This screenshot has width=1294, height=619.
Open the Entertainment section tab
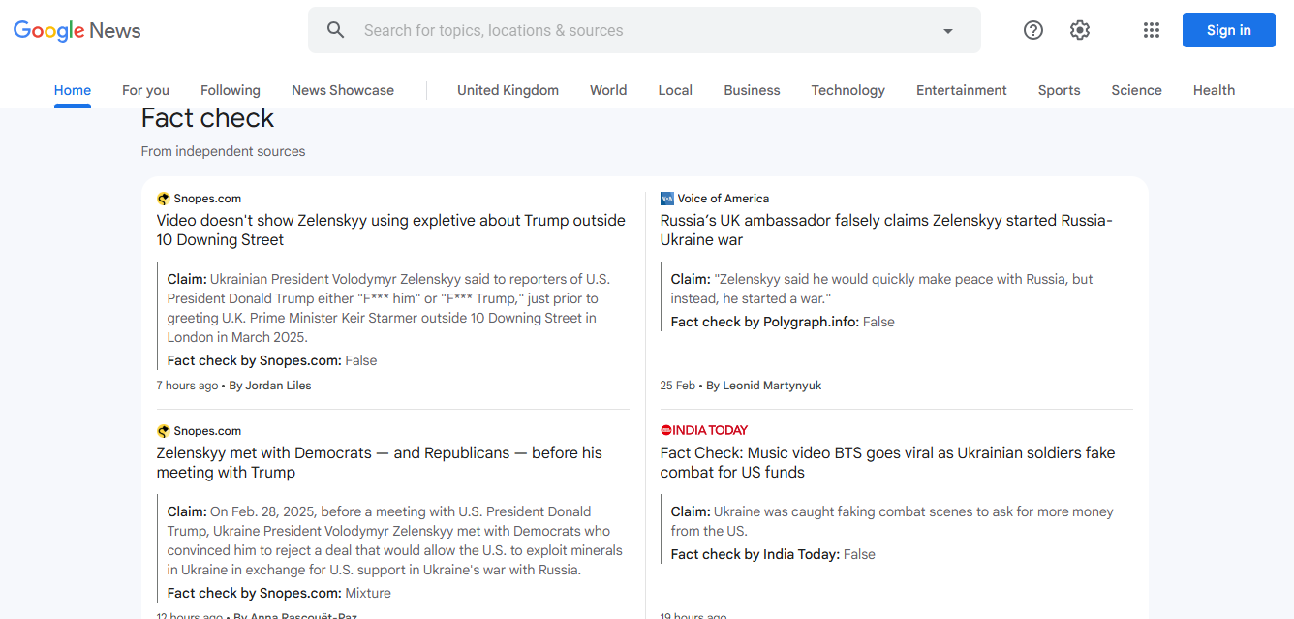pyautogui.click(x=962, y=90)
